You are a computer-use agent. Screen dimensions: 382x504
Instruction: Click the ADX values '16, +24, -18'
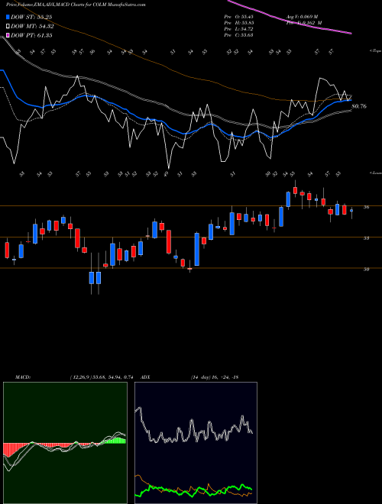tap(224, 376)
